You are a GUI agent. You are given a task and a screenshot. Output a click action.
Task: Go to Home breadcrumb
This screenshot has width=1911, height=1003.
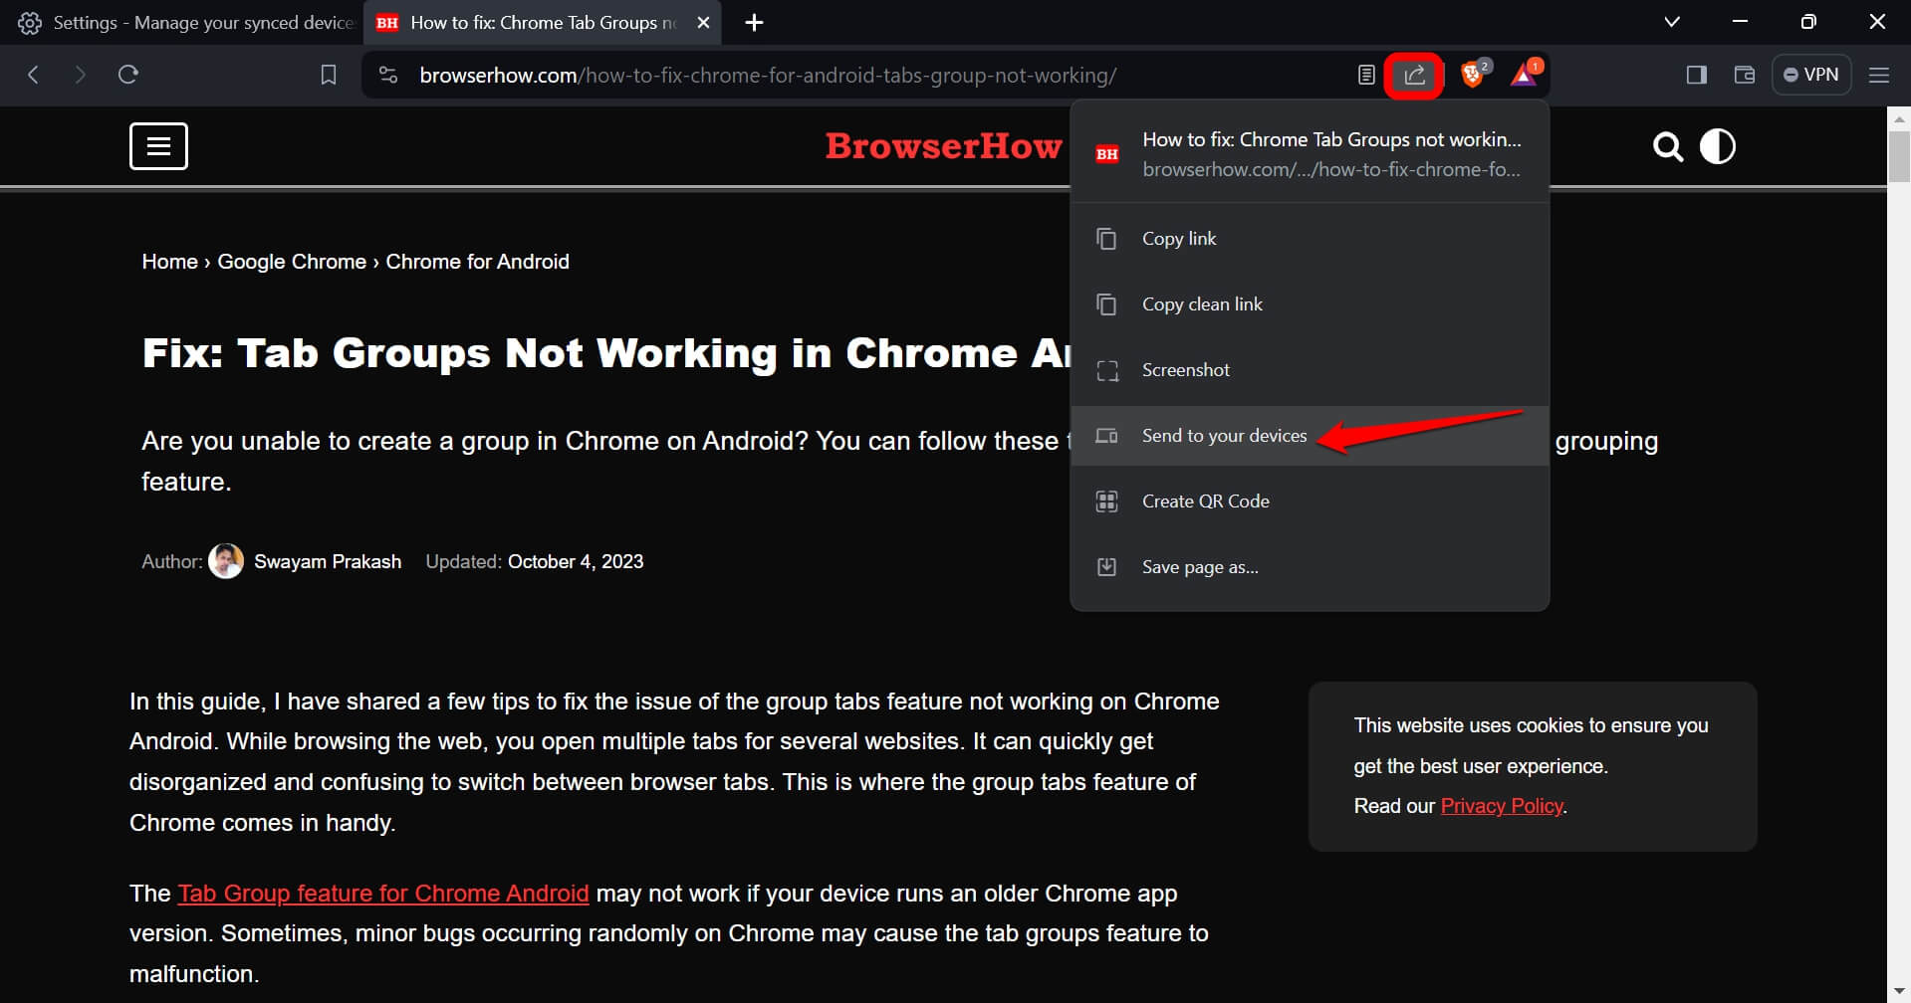(169, 262)
